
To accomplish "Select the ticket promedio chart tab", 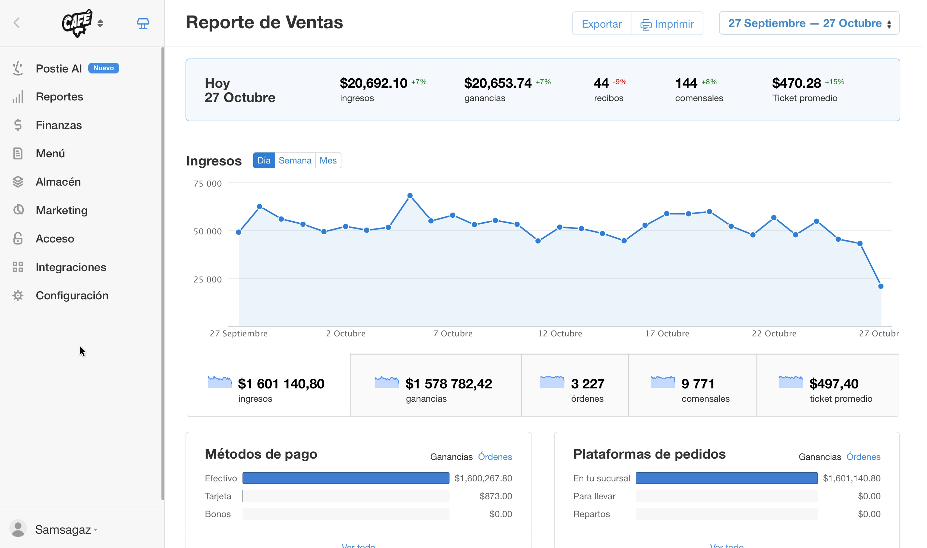I will pyautogui.click(x=828, y=385).
